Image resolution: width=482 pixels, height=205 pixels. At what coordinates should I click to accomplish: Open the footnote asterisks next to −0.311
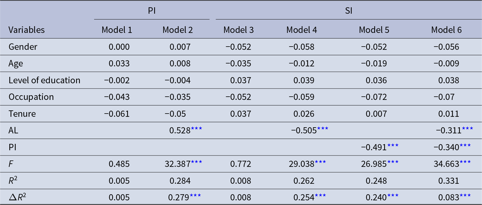point(467,129)
